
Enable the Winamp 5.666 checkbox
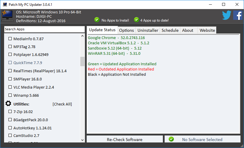click(x=10, y=95)
